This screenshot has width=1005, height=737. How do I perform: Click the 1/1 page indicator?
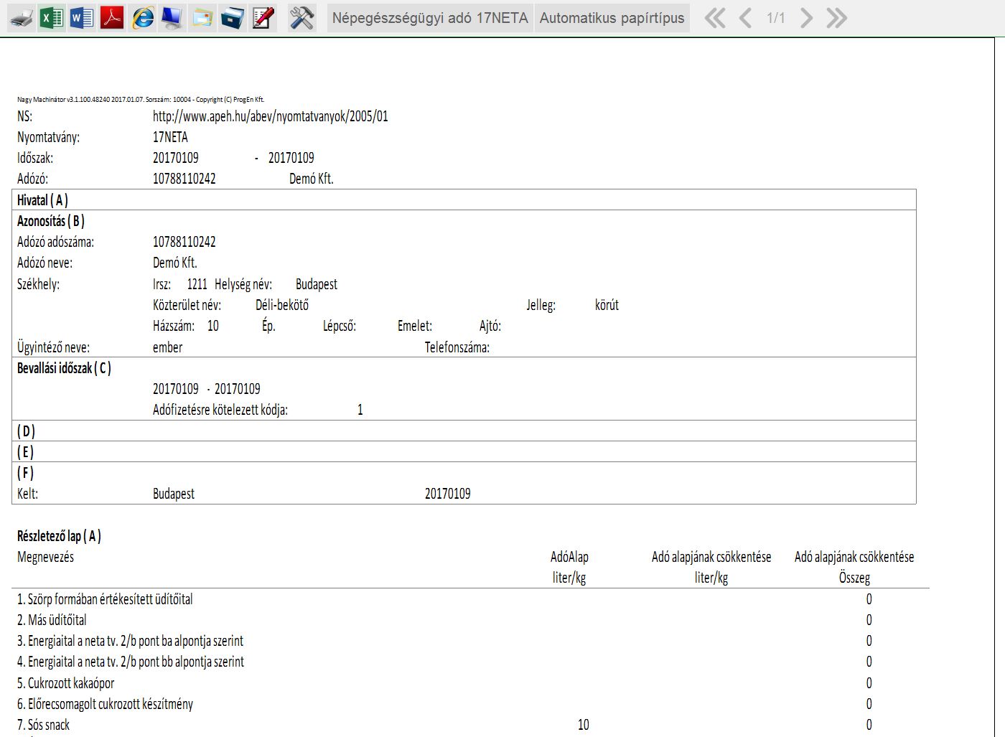pyautogui.click(x=776, y=18)
